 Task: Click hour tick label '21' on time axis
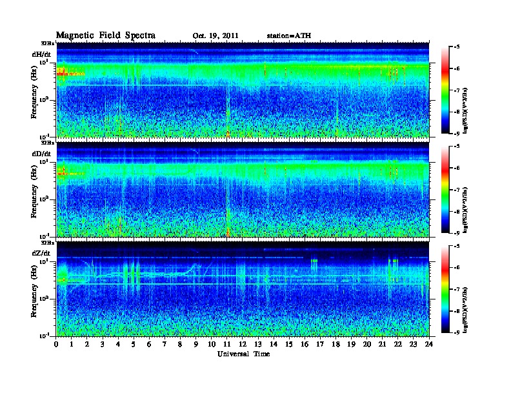coord(382,344)
